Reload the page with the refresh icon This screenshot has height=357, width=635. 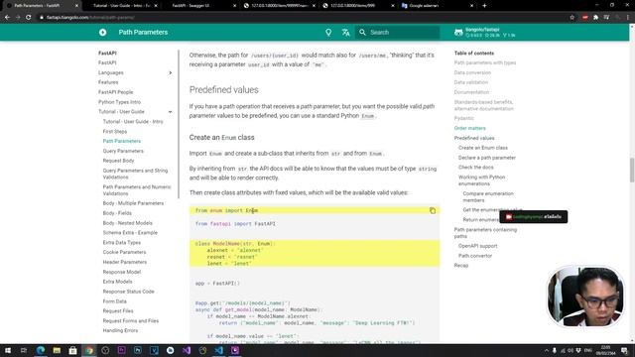point(29,18)
